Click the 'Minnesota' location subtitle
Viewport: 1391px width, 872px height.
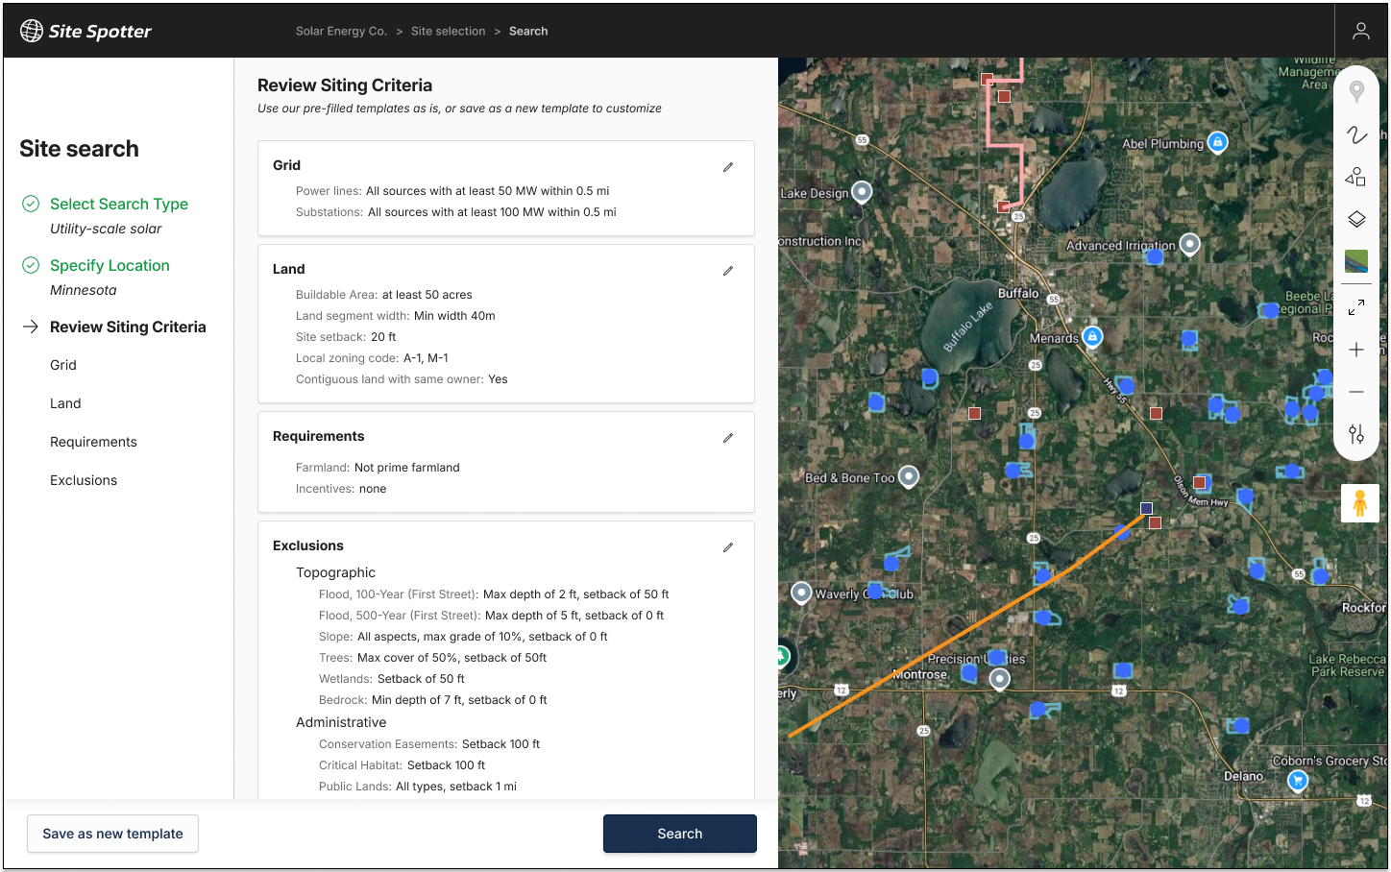coord(84,290)
